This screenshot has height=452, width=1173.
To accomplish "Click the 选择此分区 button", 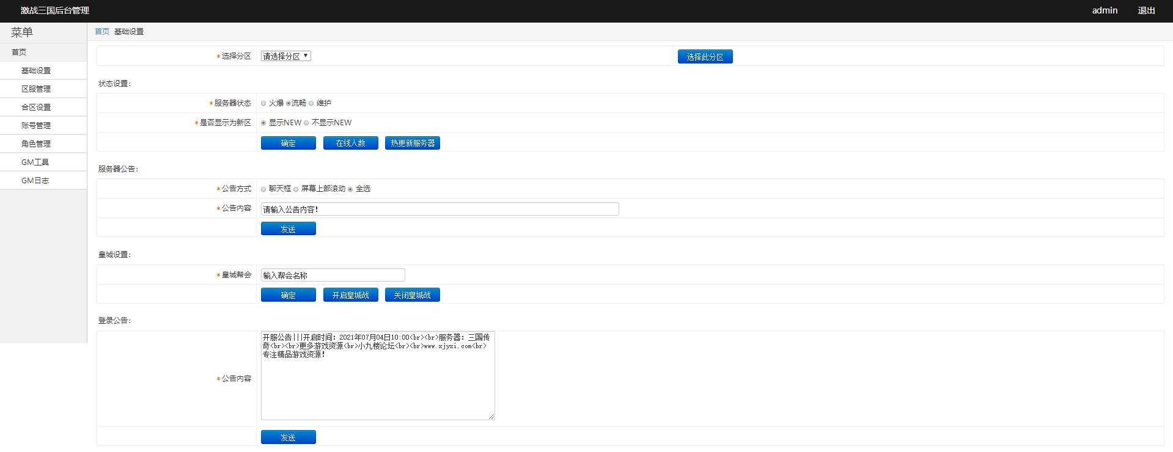I will click(x=705, y=57).
